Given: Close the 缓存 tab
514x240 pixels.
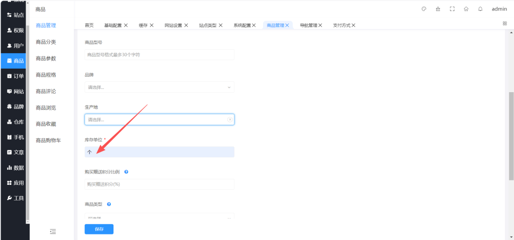Looking at the screenshot, I should pyautogui.click(x=152, y=25).
